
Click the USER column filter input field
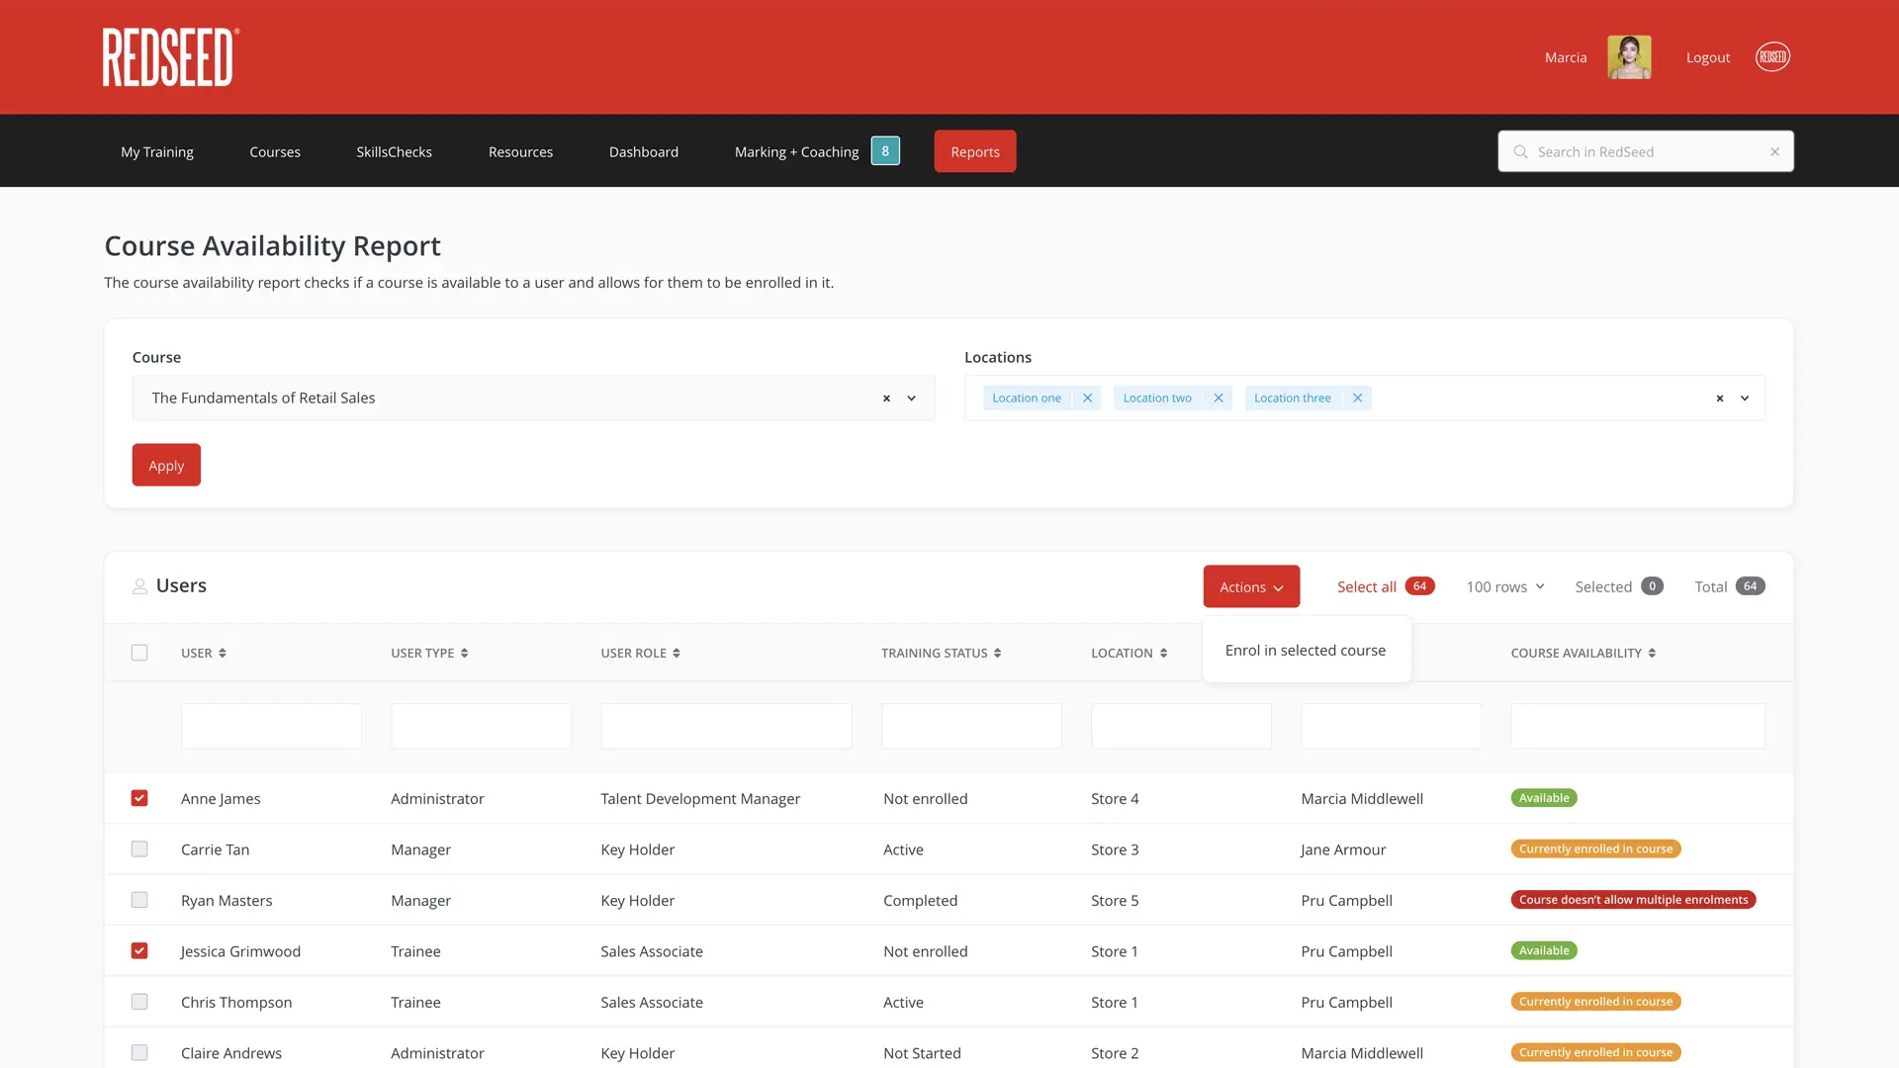pyautogui.click(x=271, y=725)
